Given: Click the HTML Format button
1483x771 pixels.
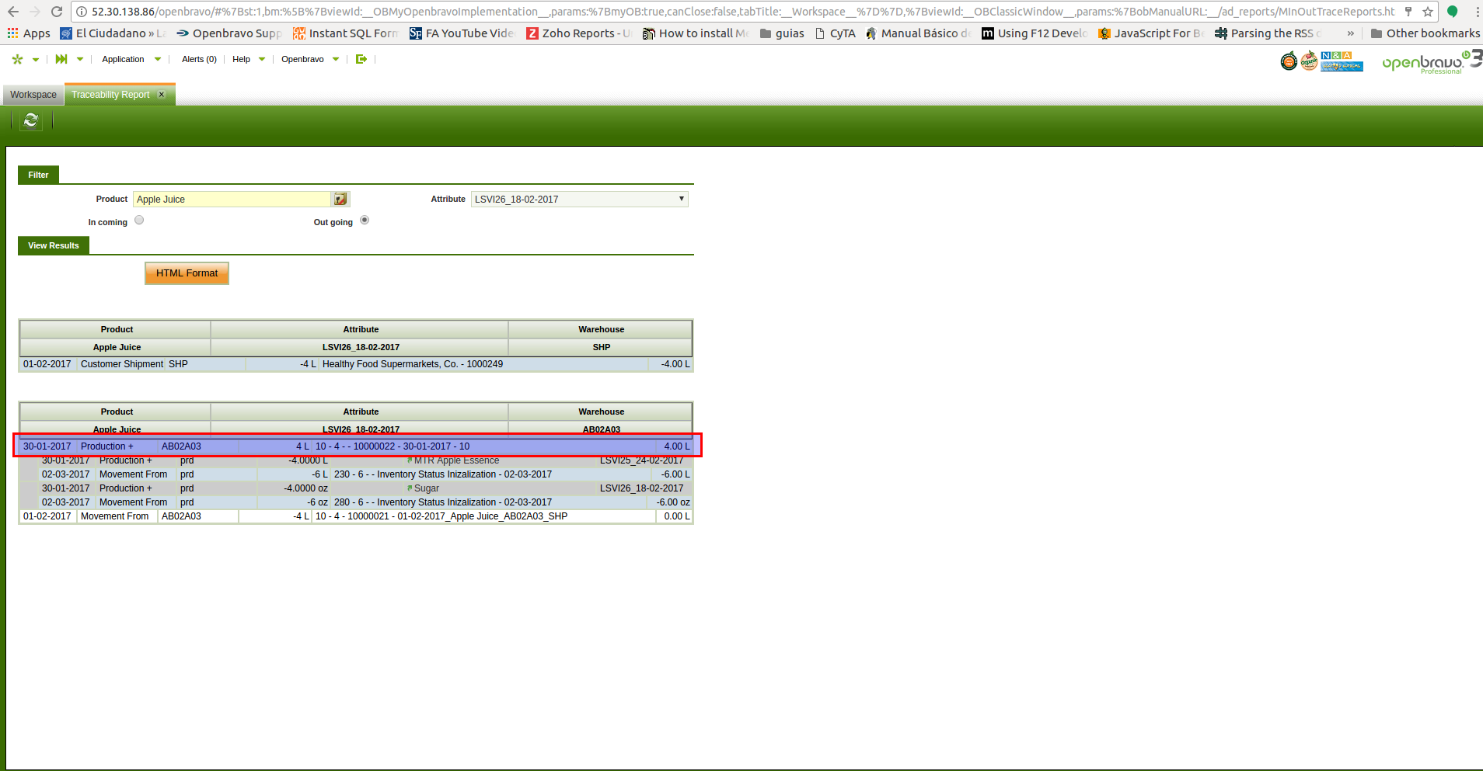Looking at the screenshot, I should pyautogui.click(x=187, y=273).
